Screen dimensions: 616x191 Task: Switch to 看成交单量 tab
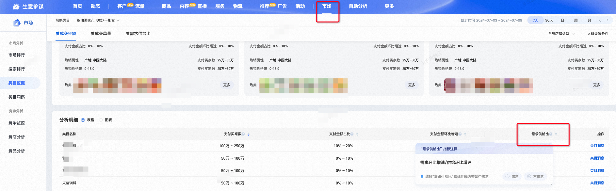tap(101, 34)
